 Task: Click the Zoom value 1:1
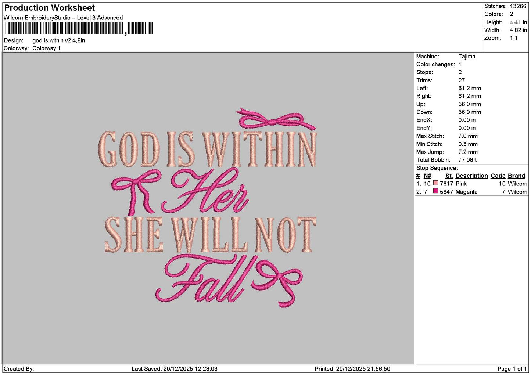(513, 38)
